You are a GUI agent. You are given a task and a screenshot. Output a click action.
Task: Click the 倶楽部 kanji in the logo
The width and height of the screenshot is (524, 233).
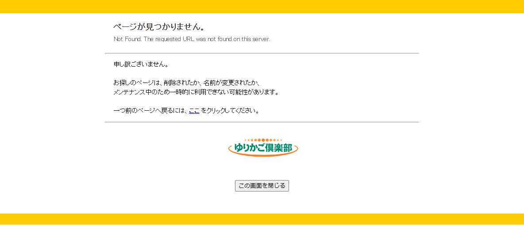pyautogui.click(x=281, y=148)
